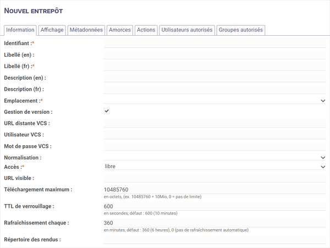
Task: Toggle the Gestion de version checkbox
Action: pyautogui.click(x=107, y=111)
